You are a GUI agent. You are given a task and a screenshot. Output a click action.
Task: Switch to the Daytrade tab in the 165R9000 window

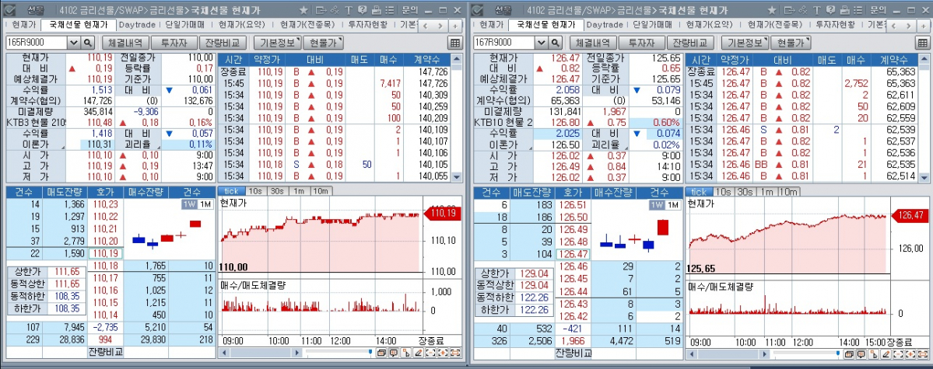click(139, 25)
